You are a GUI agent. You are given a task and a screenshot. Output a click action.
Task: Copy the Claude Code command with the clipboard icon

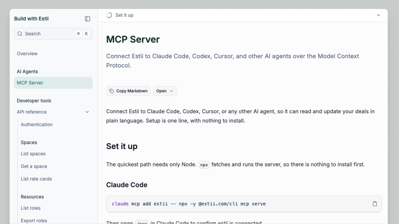pos(375,204)
